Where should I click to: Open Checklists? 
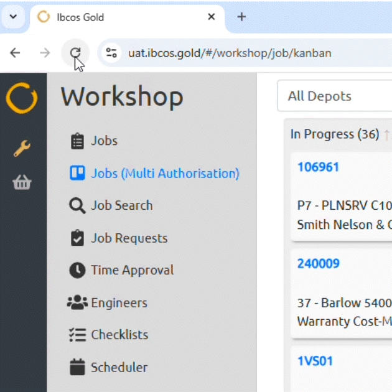[119, 335]
